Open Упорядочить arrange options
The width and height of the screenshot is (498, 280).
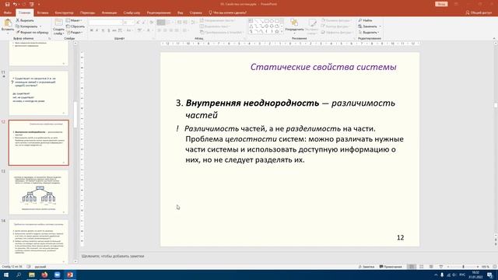coord(294,26)
